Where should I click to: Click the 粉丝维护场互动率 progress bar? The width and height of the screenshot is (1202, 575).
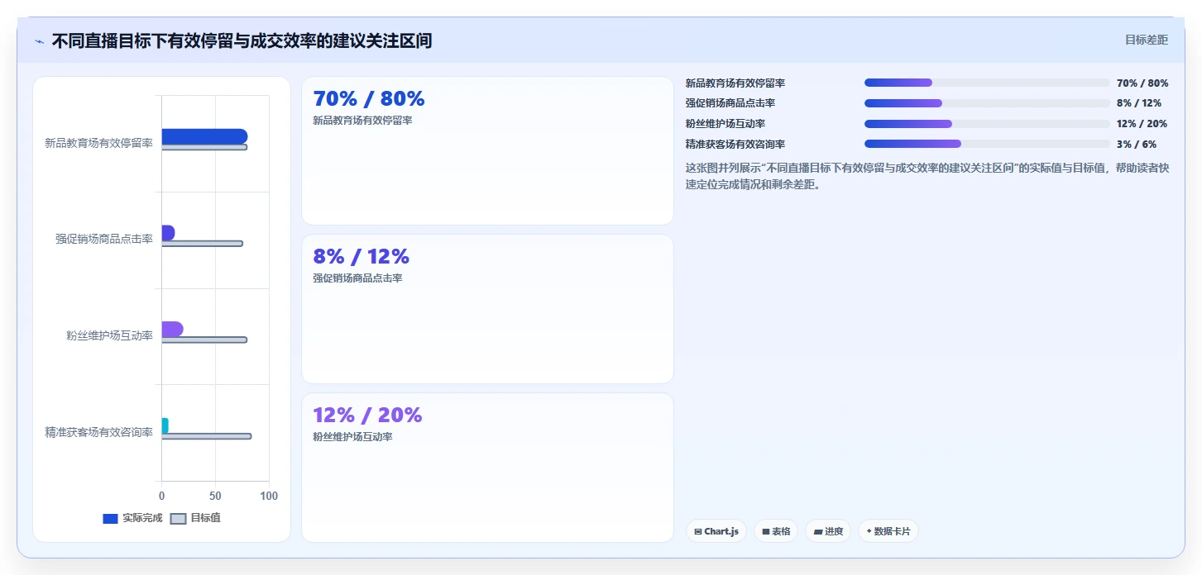pyautogui.click(x=987, y=124)
